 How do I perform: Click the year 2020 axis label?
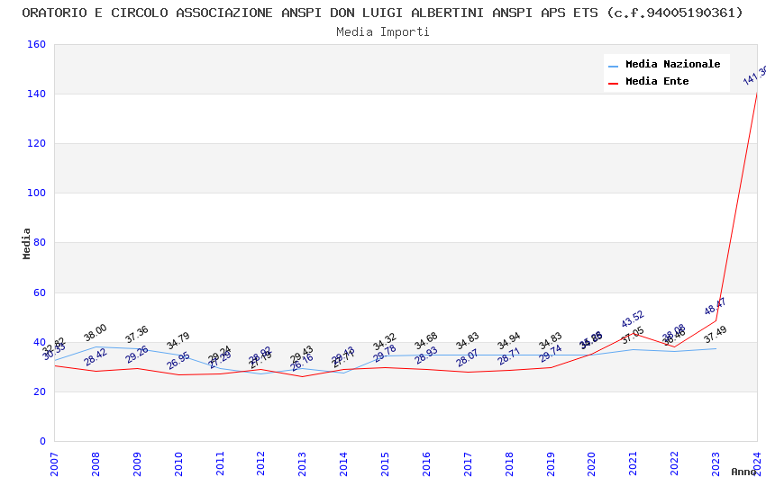tap(591, 463)
